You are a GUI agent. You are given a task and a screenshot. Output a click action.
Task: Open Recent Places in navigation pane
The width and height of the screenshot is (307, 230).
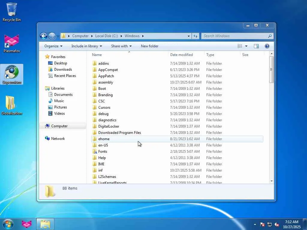65,76
